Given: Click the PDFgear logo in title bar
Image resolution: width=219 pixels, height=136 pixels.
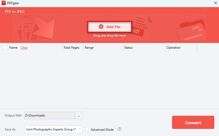Looking at the screenshot, I should tap(4, 3).
